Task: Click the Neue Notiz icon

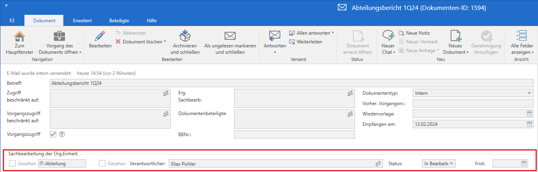Action: (402, 33)
